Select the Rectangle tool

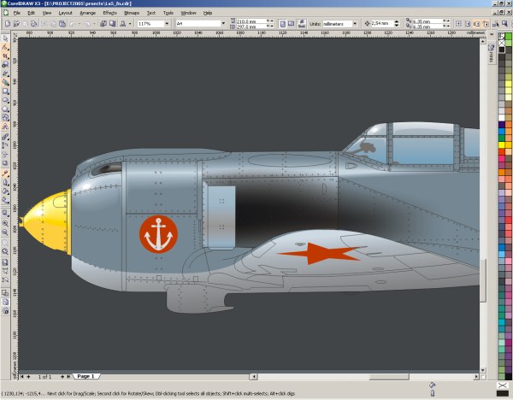pos(5,91)
